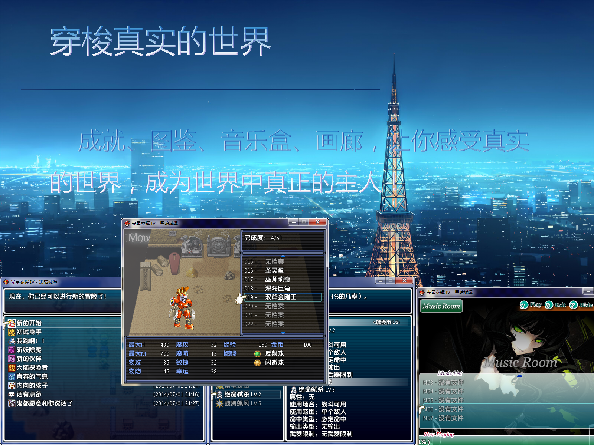594x445 pixels.
Task: Select monster entry 022 无档案
Action: pos(282,324)
